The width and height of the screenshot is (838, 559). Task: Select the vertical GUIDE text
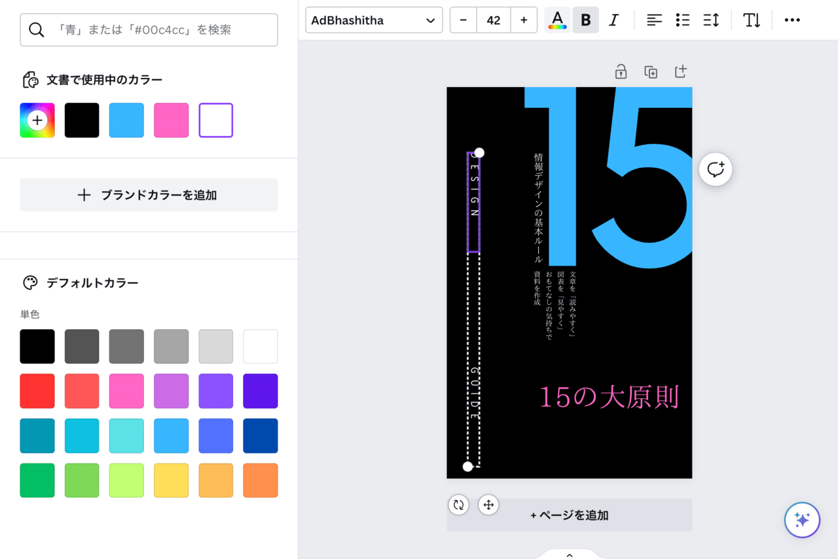click(x=475, y=393)
